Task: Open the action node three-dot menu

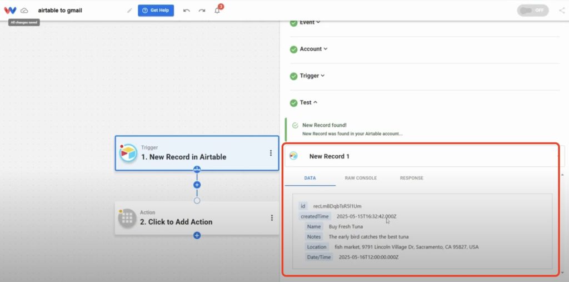Action: point(272,218)
